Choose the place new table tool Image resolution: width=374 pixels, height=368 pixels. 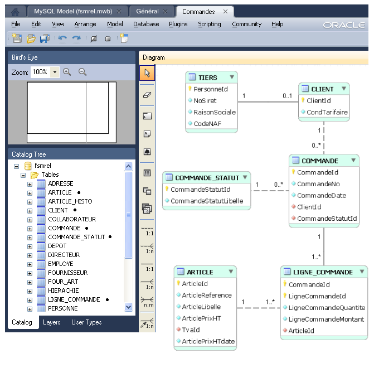(147, 173)
